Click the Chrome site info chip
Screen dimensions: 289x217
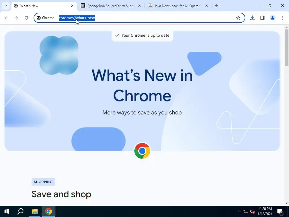45,18
